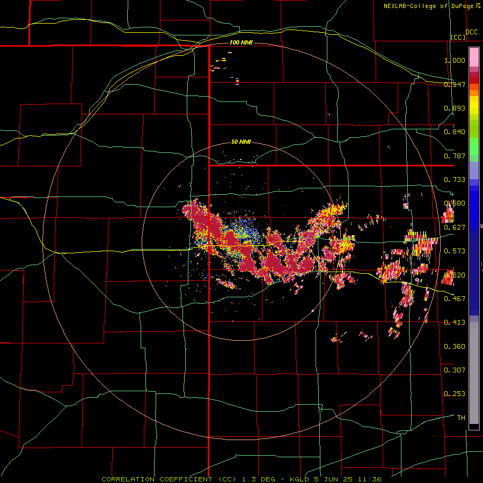
Task: Select the 0.947 scale value
Action: (x=455, y=84)
